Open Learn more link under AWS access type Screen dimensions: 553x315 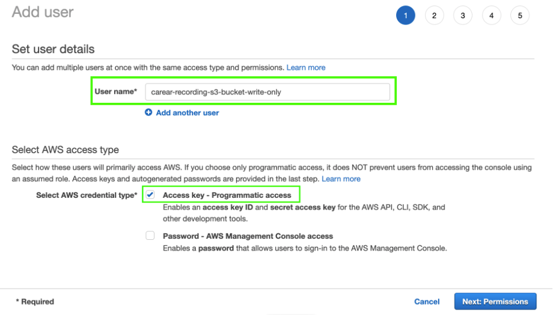(x=341, y=179)
